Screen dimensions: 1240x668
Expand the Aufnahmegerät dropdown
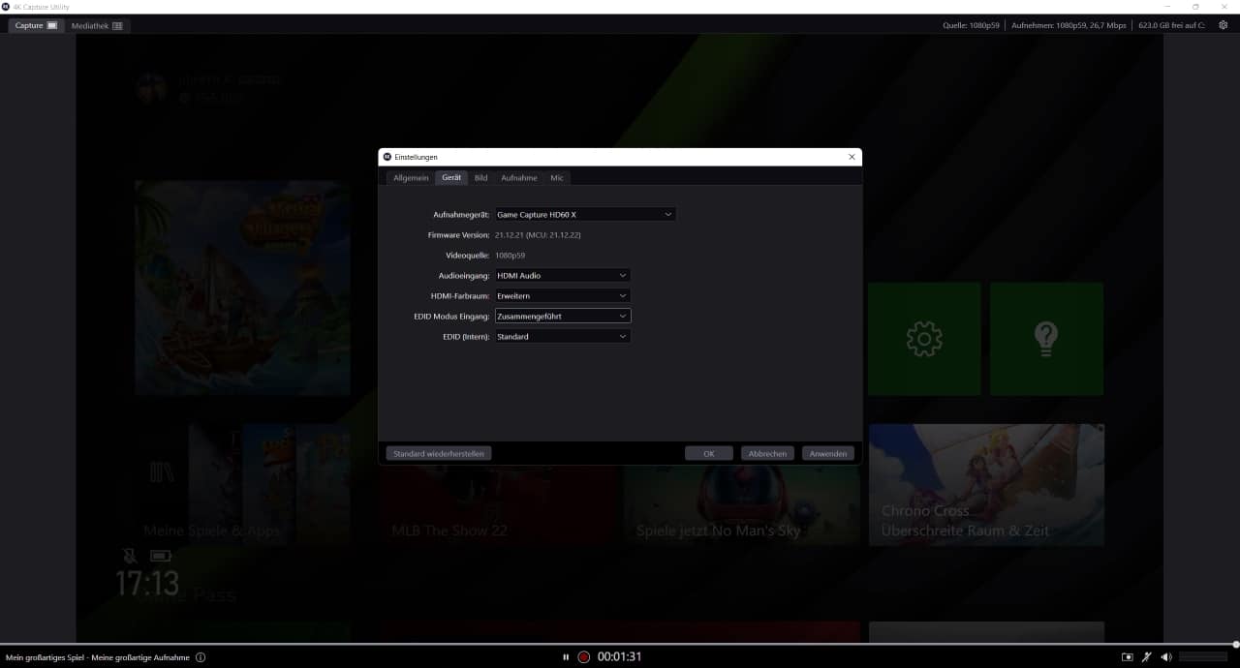click(x=585, y=215)
